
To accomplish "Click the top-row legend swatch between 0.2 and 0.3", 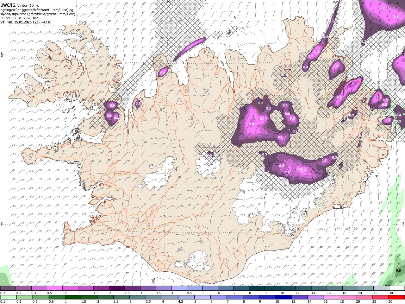I will click(8, 288).
